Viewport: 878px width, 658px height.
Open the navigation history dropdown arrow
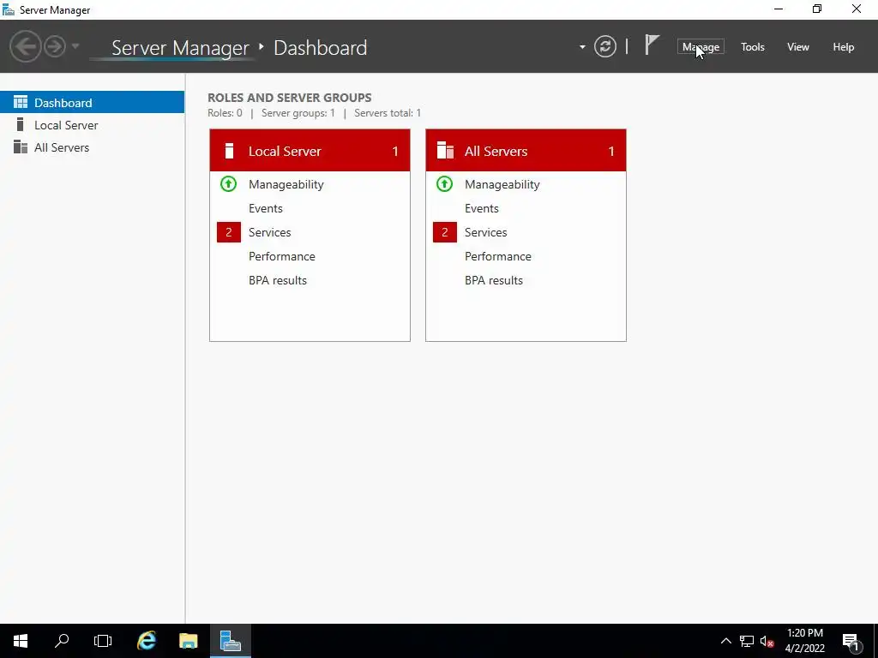click(75, 46)
